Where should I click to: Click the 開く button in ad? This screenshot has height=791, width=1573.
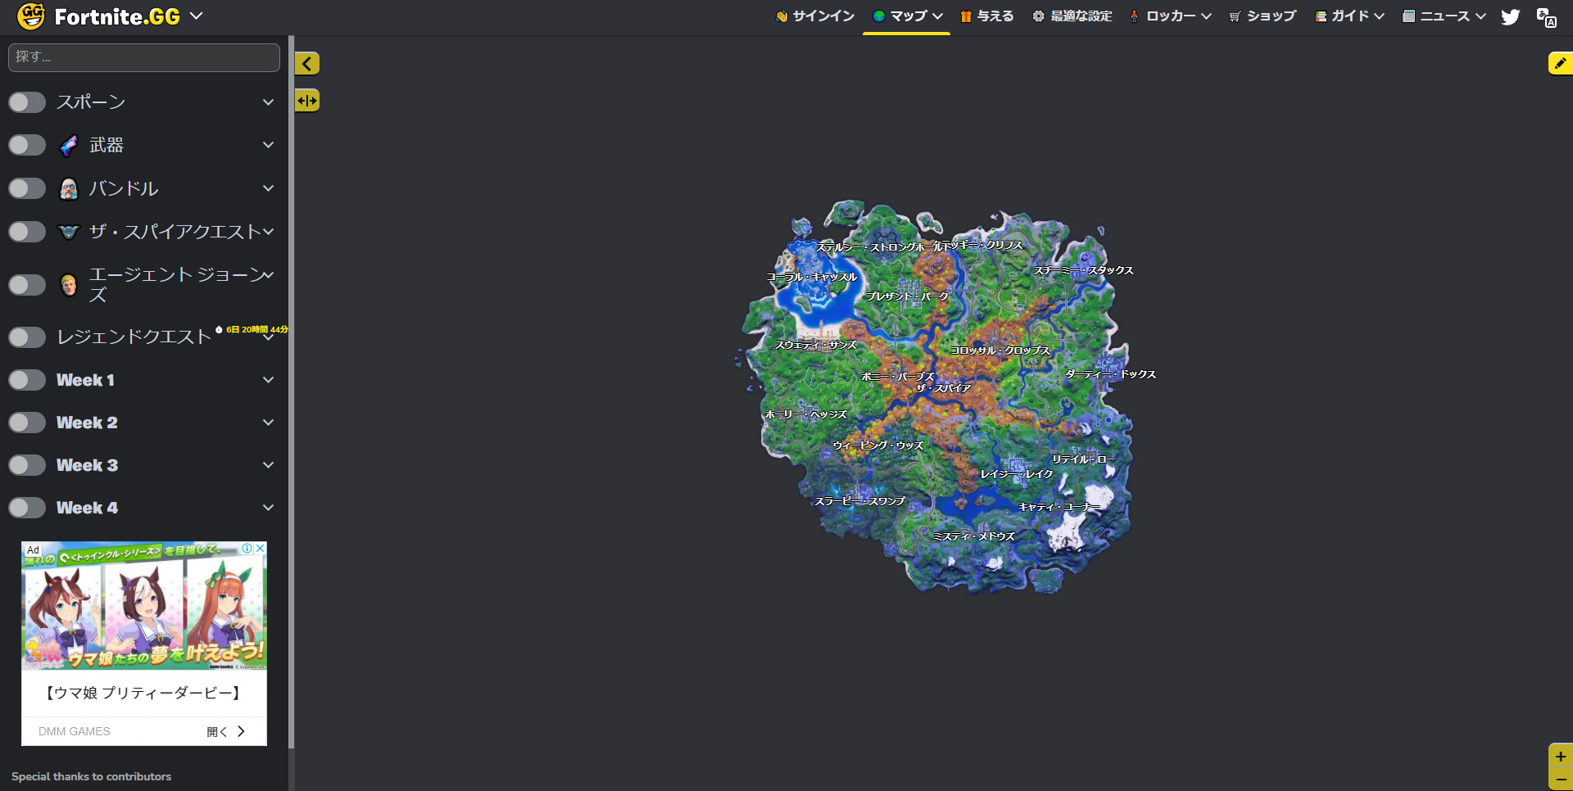pyautogui.click(x=226, y=731)
